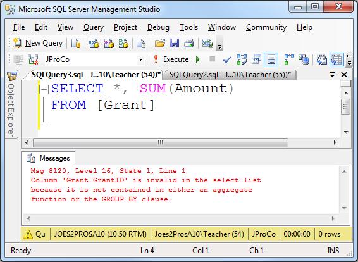The width and height of the screenshot is (358, 262).
Task: Click the Change Connection icon
Action: point(33,59)
